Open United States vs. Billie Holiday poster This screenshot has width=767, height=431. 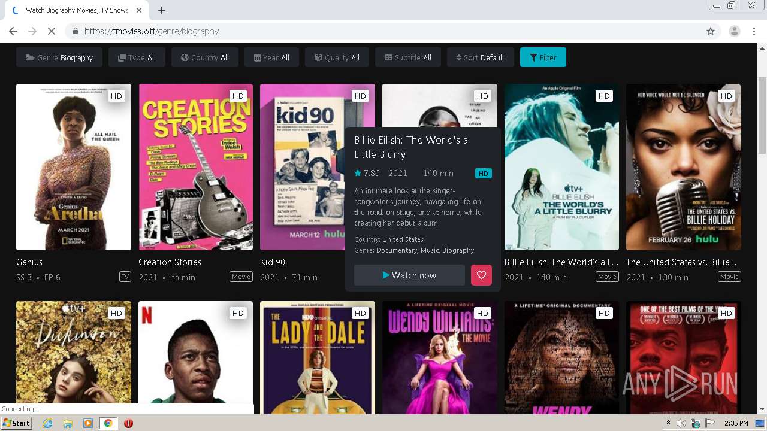(x=684, y=167)
